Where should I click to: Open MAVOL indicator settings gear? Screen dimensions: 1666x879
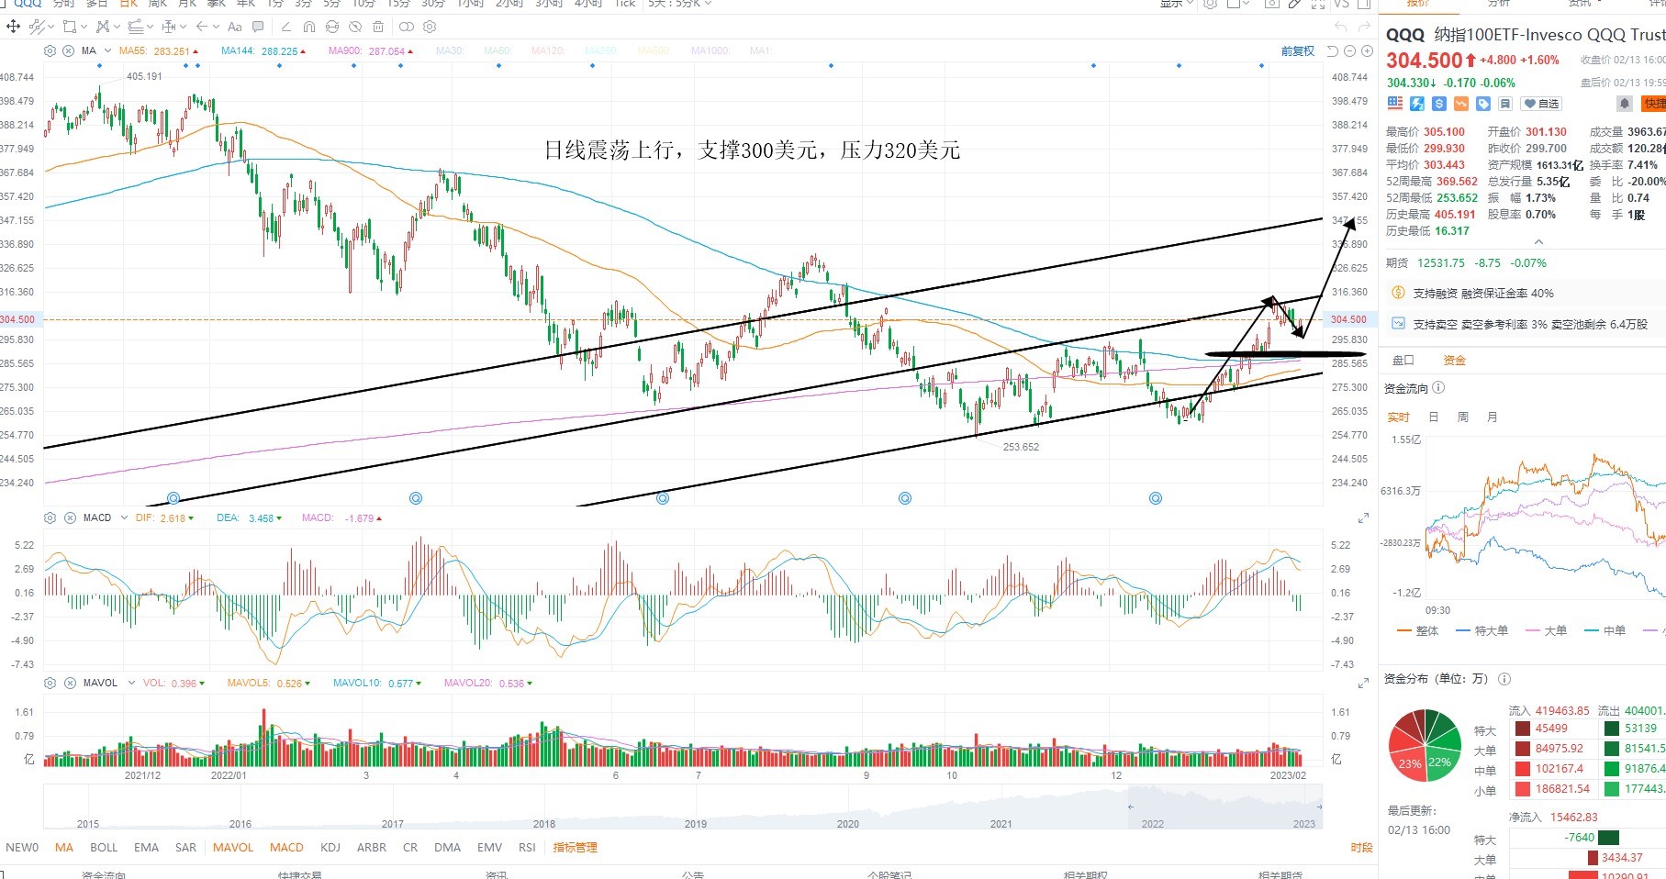pyautogui.click(x=50, y=684)
